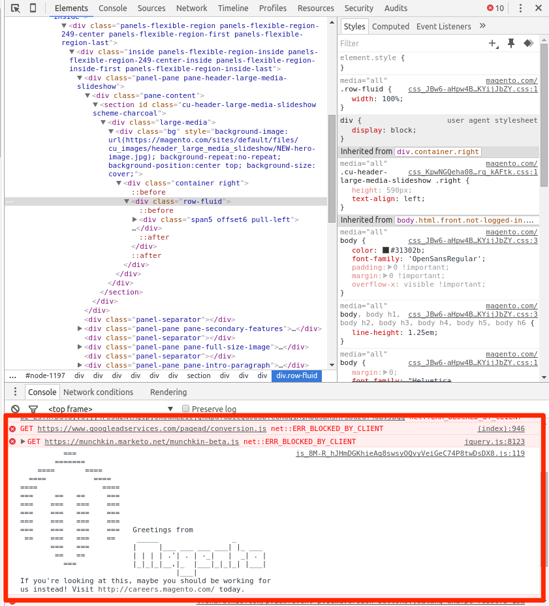Collapse the div class row-fluid node
Screen dimensions: 549x606
tap(127, 201)
